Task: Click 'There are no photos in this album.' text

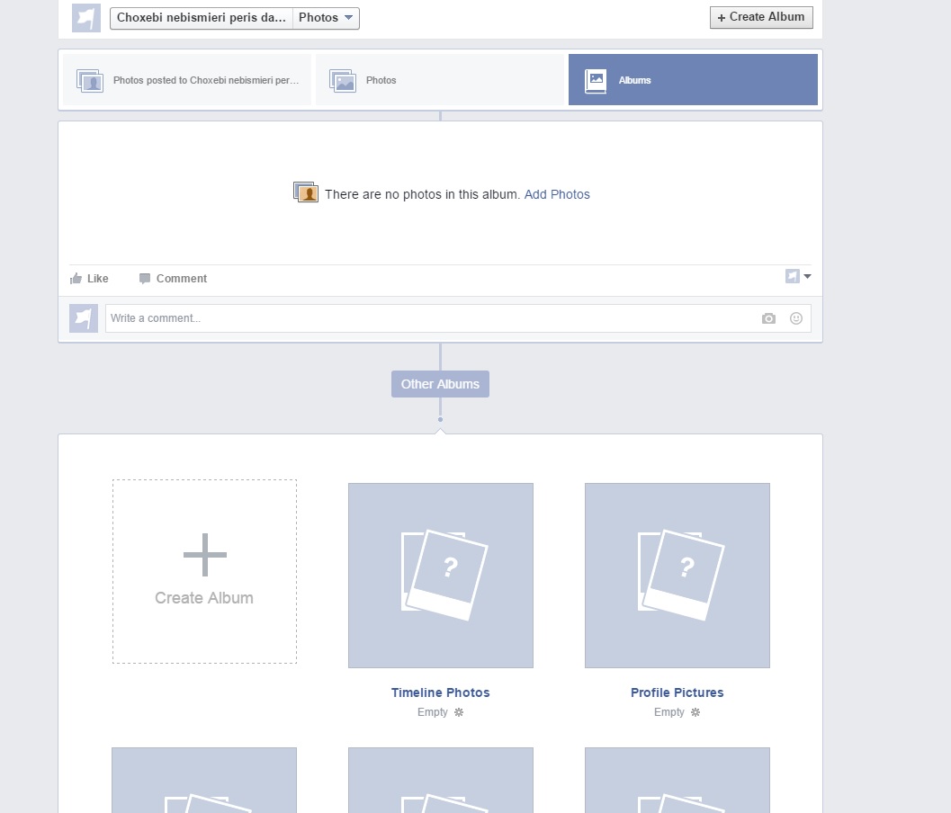Action: click(x=423, y=194)
